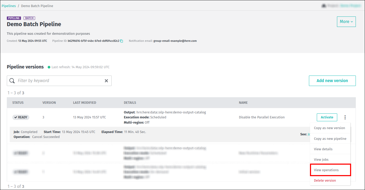Select the version 1 table row

(x=157, y=172)
